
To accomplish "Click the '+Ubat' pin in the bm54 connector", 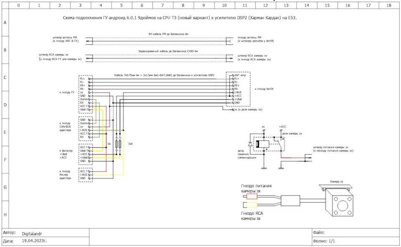I will tap(238, 99).
